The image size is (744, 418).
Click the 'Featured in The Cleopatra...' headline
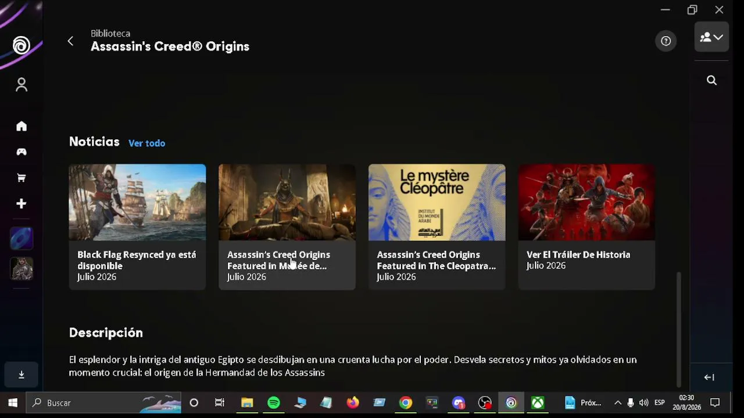[x=436, y=260]
